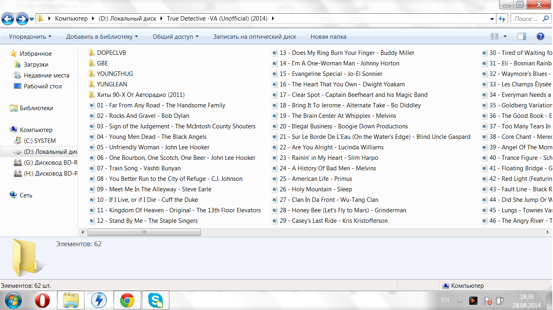Select audio file icon for 13 - Does My Ring Burn Your Finger
Screen dimensions: 553x310
[x=274, y=53]
